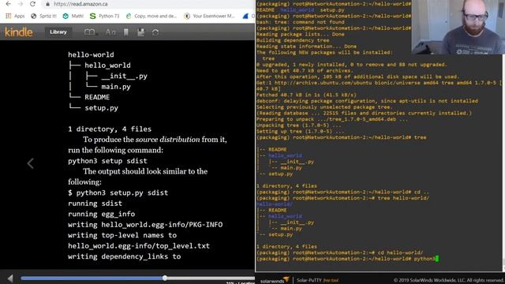Click 'README' in Kindle tree listing

[x=97, y=97]
